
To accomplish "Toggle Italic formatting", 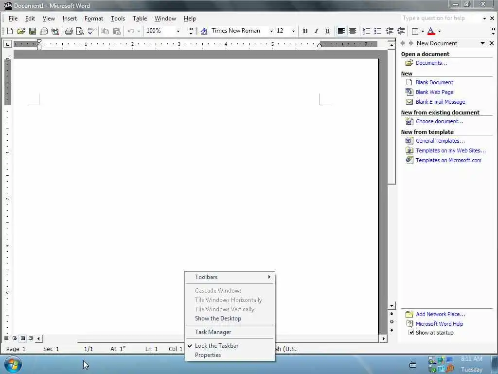I will (x=316, y=31).
